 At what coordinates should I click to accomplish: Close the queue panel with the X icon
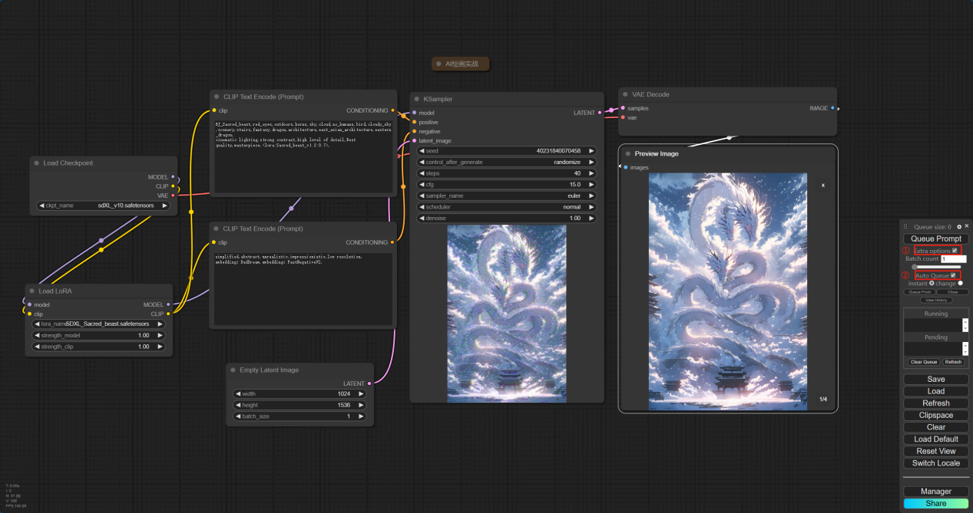[966, 227]
